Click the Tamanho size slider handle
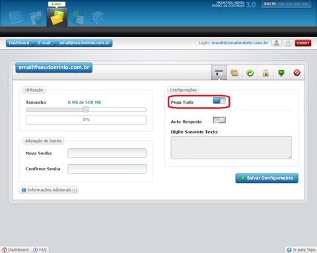Image resolution: width=317 pixels, height=253 pixels. 86,110
